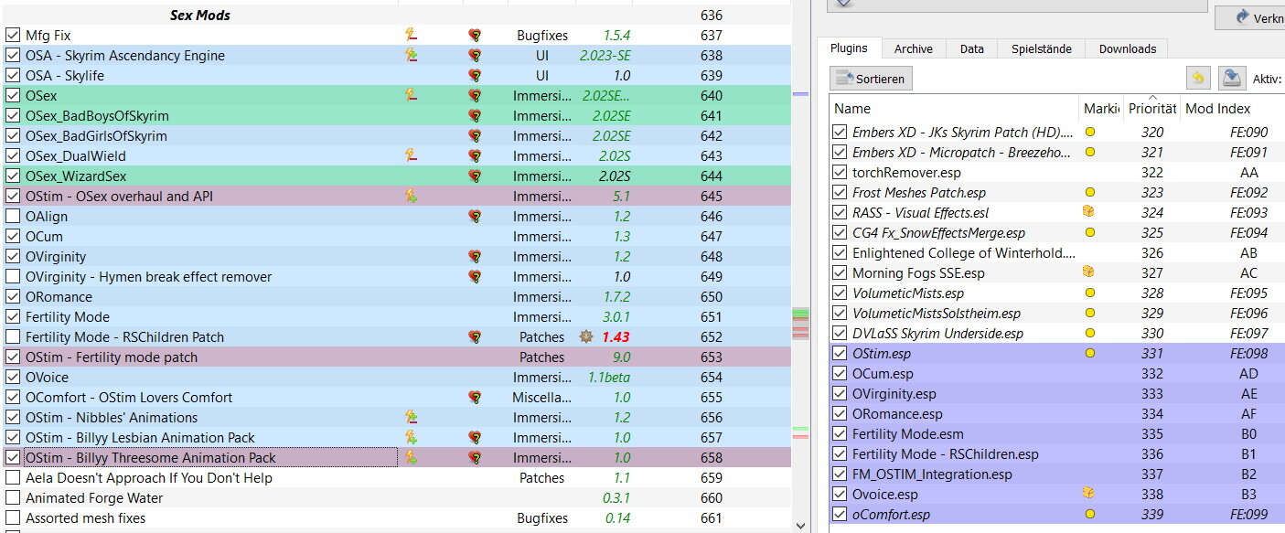Click the heart icon for OSex_BadBoysOfSkyrim
This screenshot has width=1285, height=533.
(x=475, y=116)
